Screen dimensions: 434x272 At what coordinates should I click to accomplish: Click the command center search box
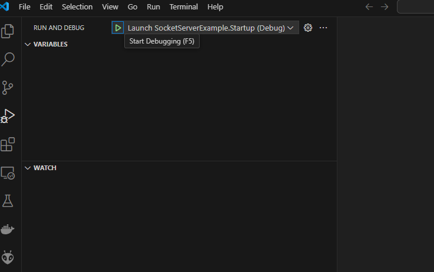click(416, 6)
